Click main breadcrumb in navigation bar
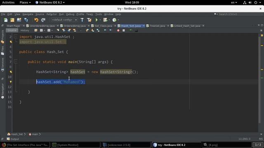Viewport: 264px width, 148px height. [35, 134]
